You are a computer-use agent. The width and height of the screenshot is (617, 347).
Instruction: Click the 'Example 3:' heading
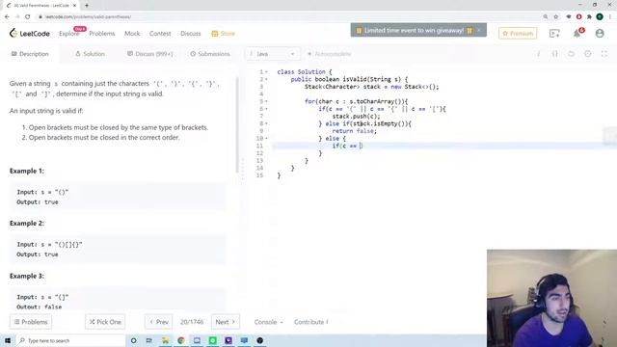pyautogui.click(x=27, y=276)
